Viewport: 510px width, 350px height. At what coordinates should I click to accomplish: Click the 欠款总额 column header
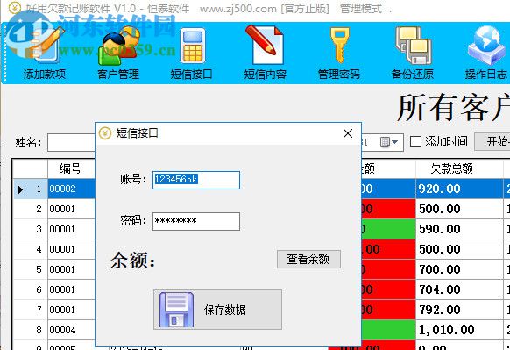click(459, 168)
